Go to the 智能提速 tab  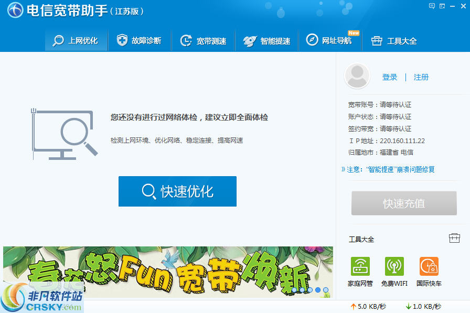(267, 40)
